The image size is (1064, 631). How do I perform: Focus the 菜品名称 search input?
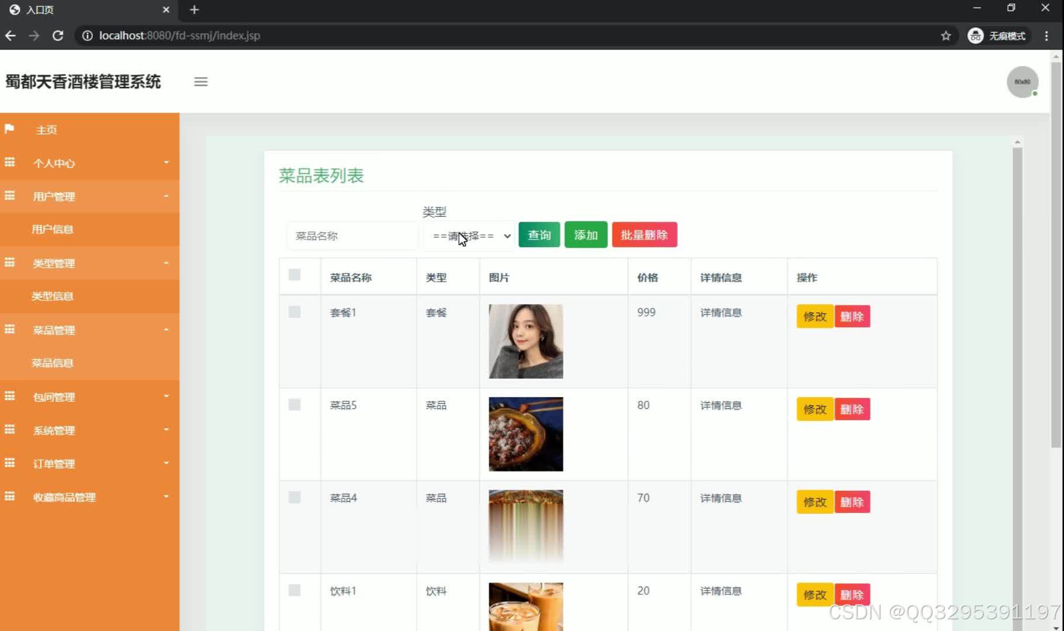pos(352,236)
